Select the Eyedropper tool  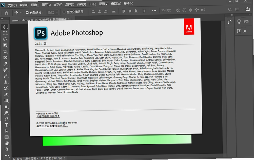click(5, 64)
